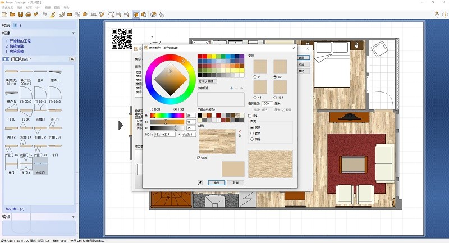Click the zoom in magnifier icon
Viewport: 449px width, 243px height.
[118, 15]
